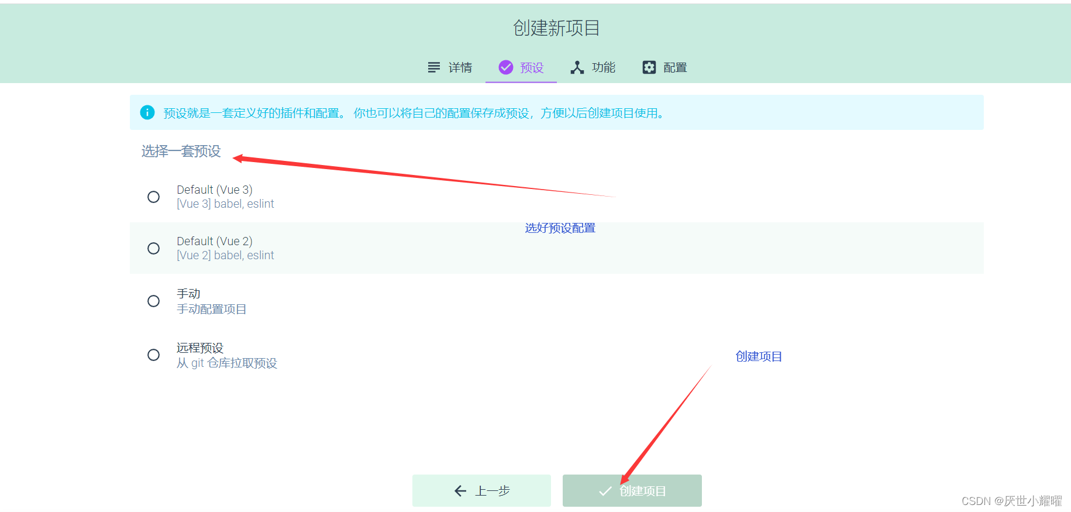Image resolution: width=1071 pixels, height=512 pixels.
Task: Switch to the 预设 tab
Action: pos(521,67)
